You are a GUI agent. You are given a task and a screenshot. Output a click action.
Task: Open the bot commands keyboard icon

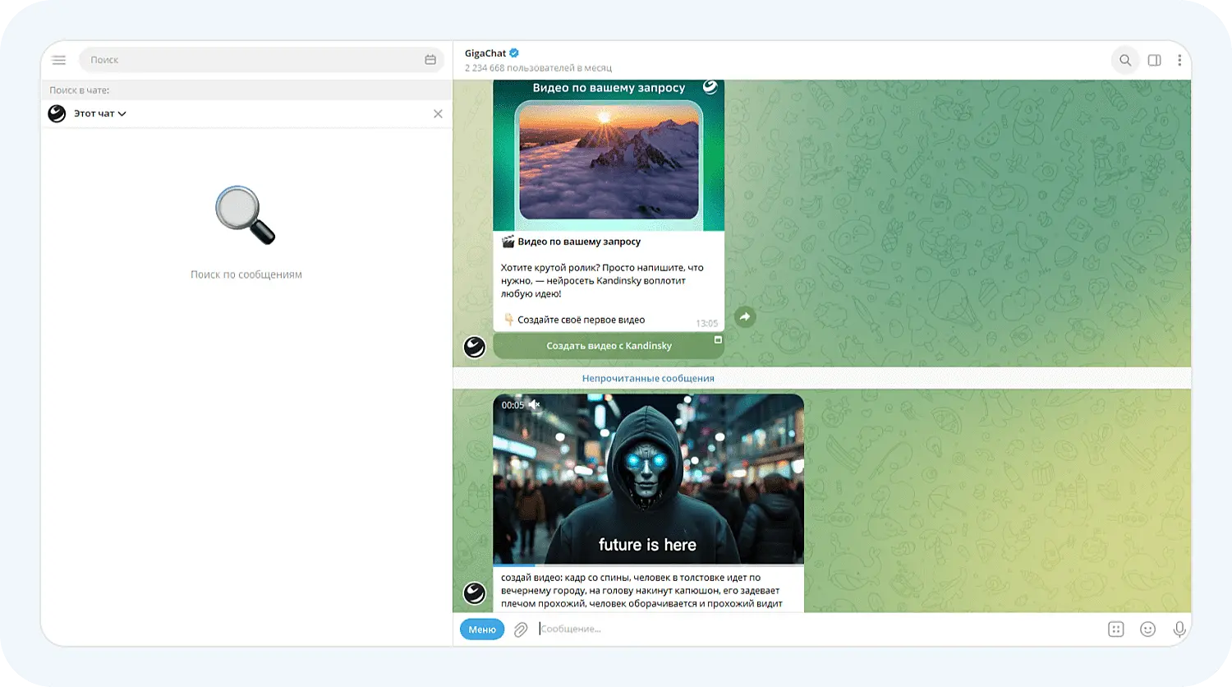pos(1115,629)
